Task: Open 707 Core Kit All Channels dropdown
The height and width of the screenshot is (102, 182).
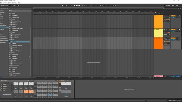Action: point(167,40)
